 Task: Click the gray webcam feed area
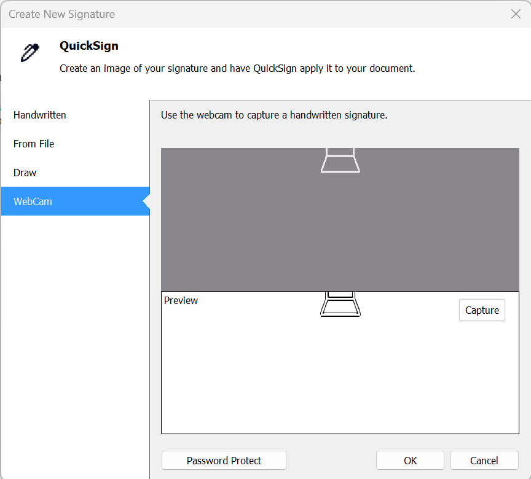point(340,219)
